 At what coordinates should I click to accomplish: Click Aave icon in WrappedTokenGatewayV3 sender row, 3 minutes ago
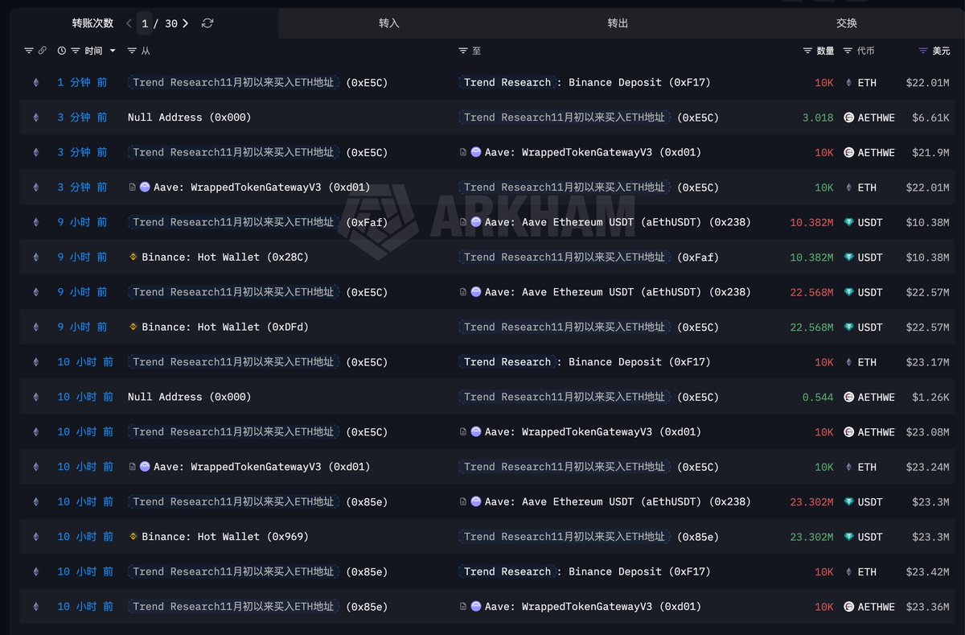(x=145, y=188)
